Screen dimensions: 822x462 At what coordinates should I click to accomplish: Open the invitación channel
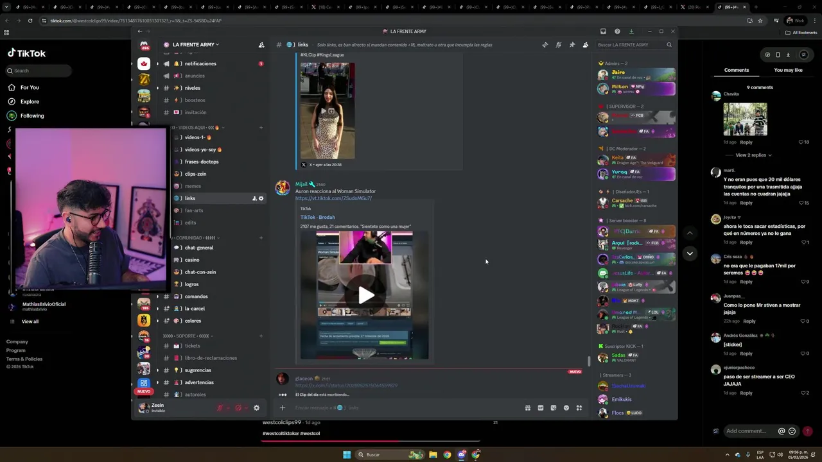tap(196, 112)
